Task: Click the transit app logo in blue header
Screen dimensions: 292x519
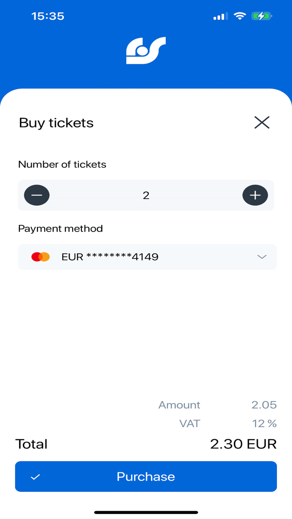Action: point(146,50)
